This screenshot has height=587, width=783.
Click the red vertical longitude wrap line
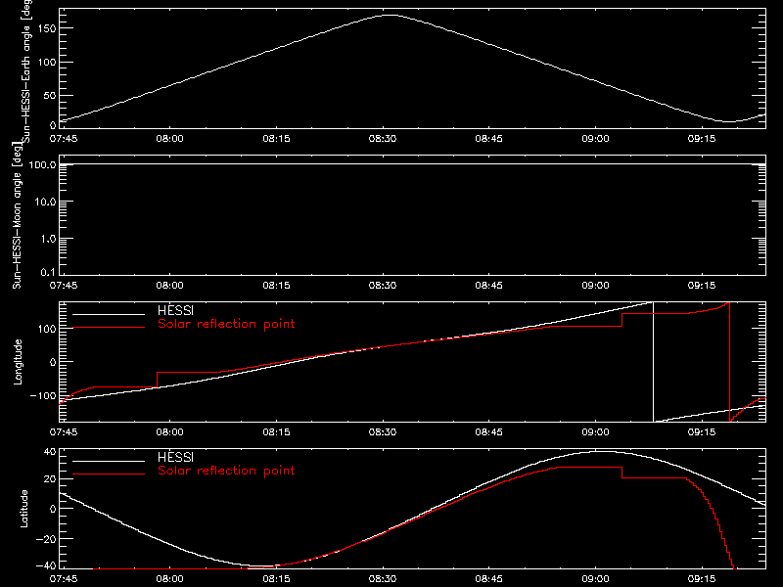click(x=729, y=362)
